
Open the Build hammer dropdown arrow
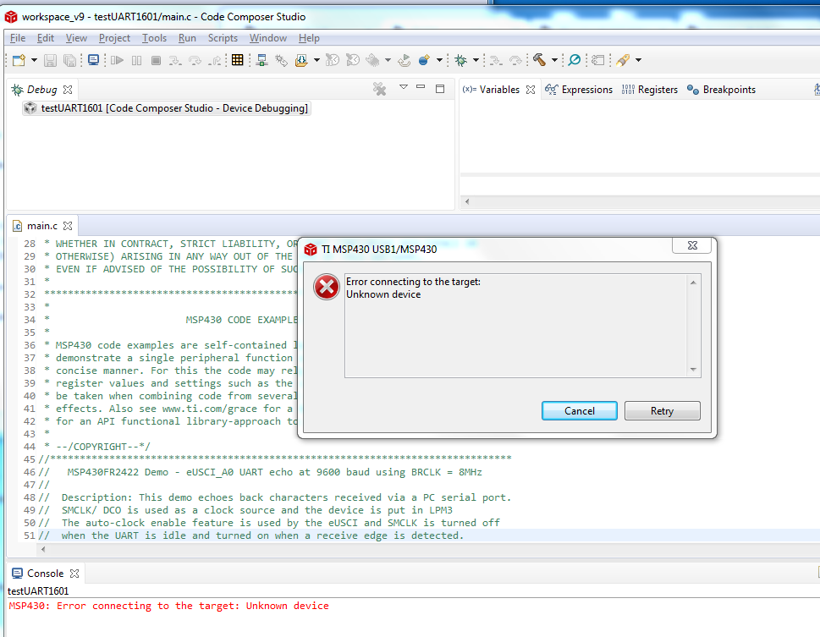[x=554, y=60]
